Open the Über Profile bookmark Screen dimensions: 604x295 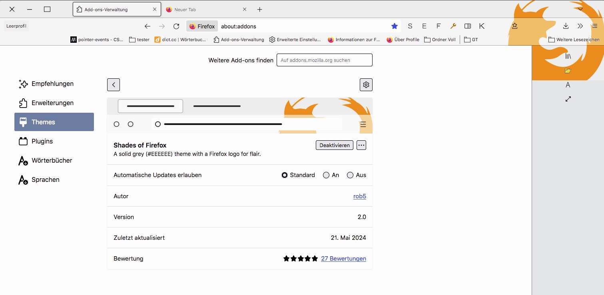(403, 40)
